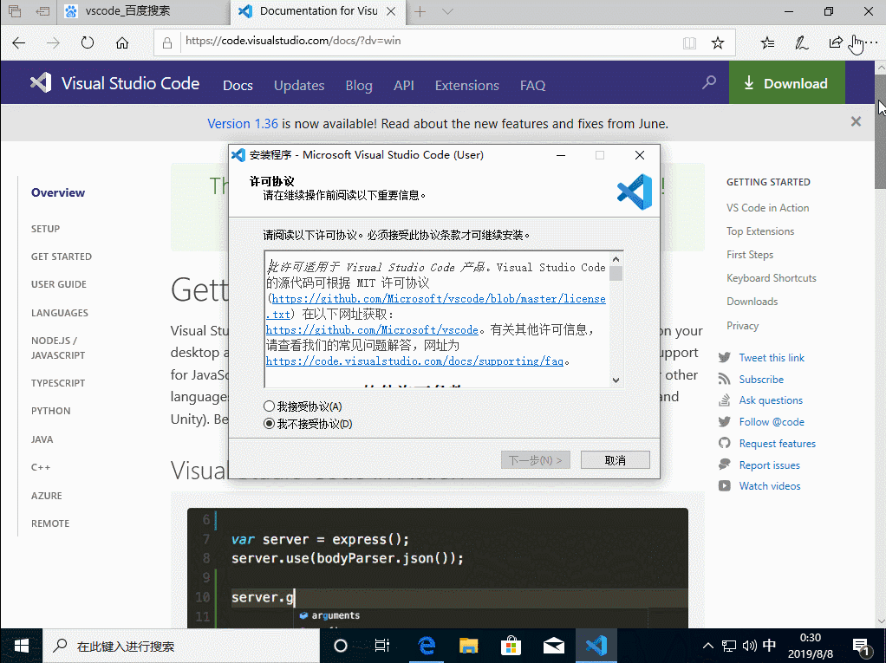Click 取消 button in installer
The image size is (886, 663).
(x=615, y=460)
